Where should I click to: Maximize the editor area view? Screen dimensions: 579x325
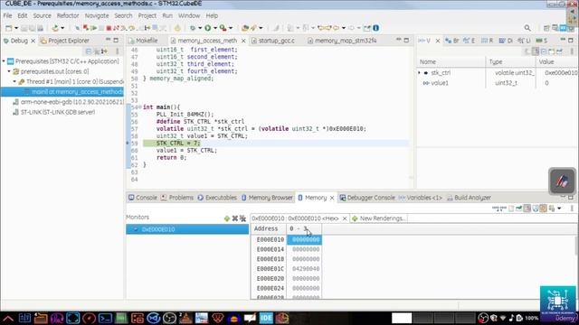[x=406, y=40]
